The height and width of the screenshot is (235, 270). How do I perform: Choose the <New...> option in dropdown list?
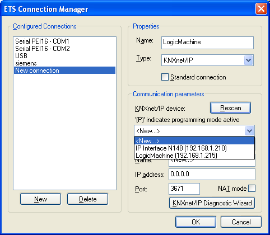(194, 141)
